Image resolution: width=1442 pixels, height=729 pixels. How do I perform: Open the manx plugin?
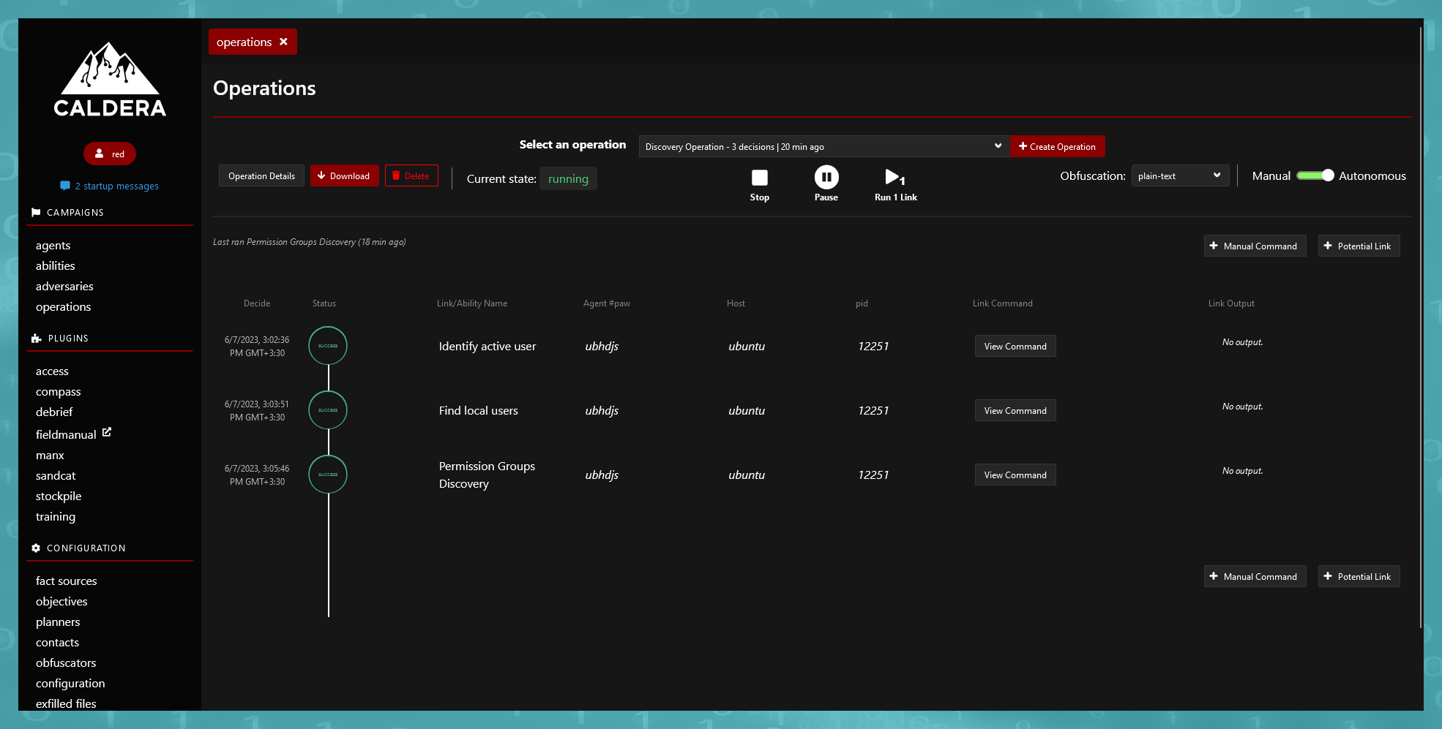pos(50,455)
